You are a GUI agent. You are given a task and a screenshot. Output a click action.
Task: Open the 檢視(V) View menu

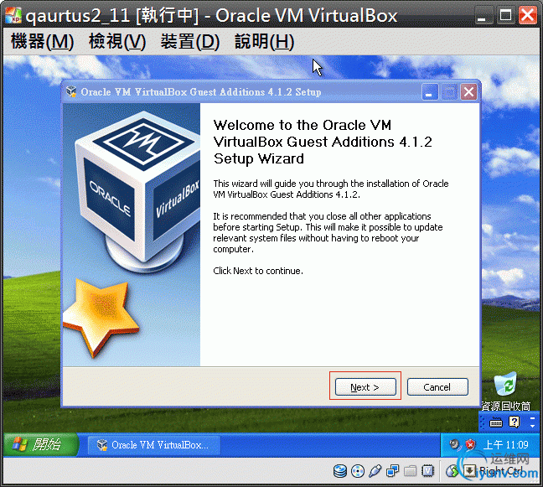point(117,42)
